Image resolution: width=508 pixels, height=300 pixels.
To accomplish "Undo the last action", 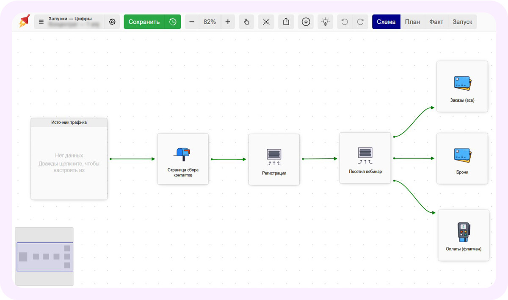I will [x=345, y=22].
